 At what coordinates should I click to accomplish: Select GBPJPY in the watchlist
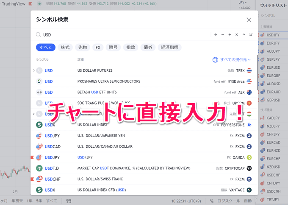pos(273,59)
